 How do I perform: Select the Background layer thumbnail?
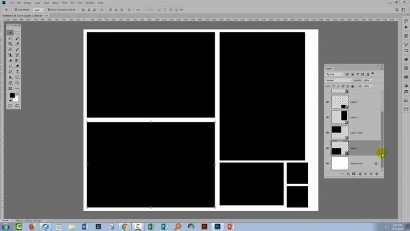coord(340,164)
